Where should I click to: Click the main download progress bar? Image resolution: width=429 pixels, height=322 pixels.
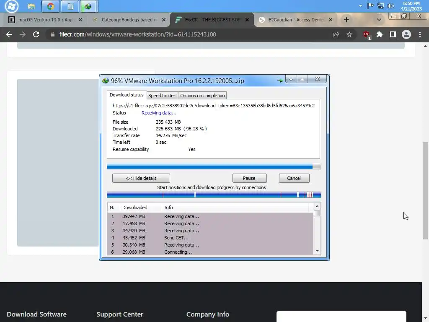click(x=214, y=166)
